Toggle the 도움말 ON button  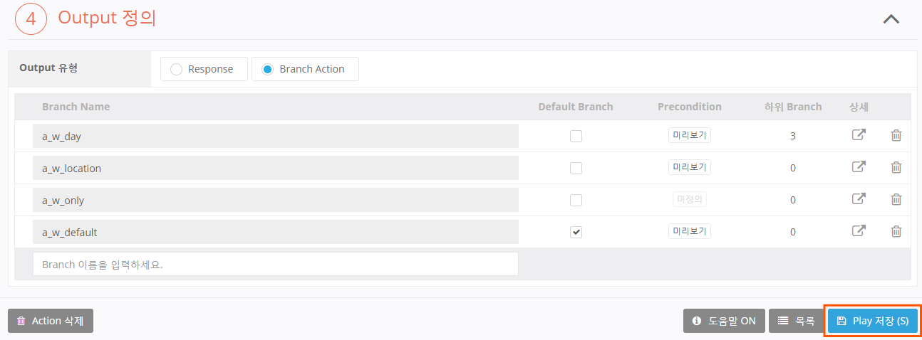tap(724, 321)
